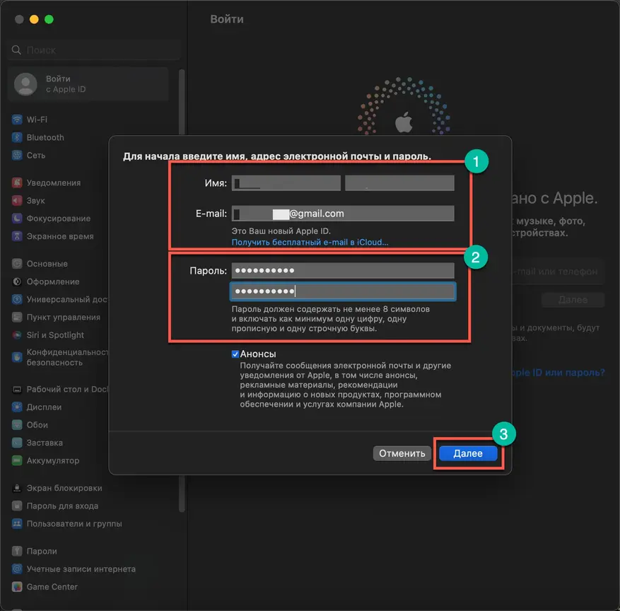Open the Обои wallpaper icon

[17, 425]
